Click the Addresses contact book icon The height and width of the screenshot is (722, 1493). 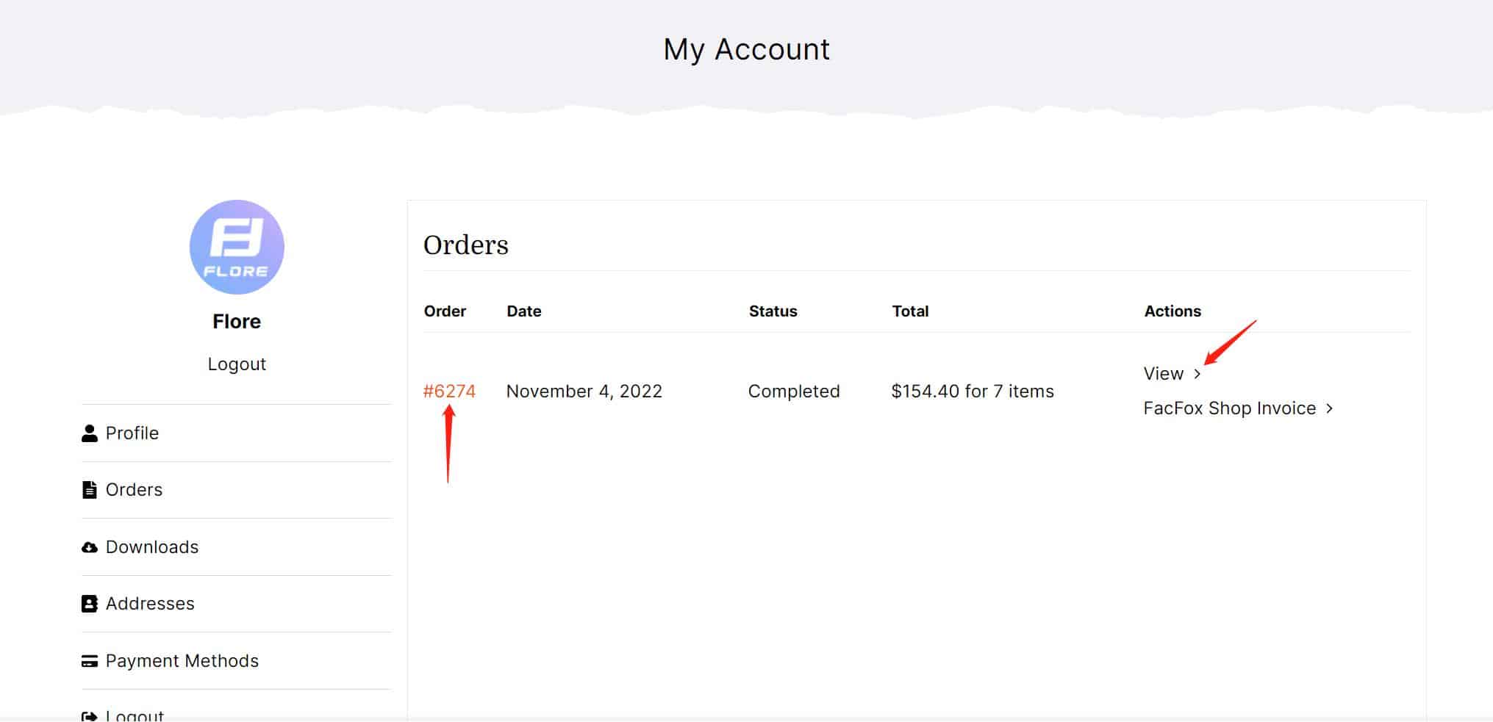coord(89,604)
